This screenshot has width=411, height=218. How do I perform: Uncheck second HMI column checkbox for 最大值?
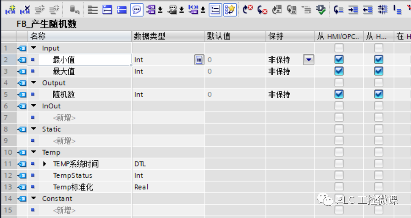[x=378, y=71]
